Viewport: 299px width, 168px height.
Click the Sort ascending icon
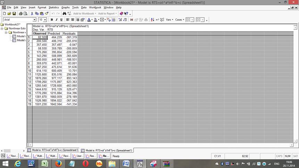pos(152,20)
